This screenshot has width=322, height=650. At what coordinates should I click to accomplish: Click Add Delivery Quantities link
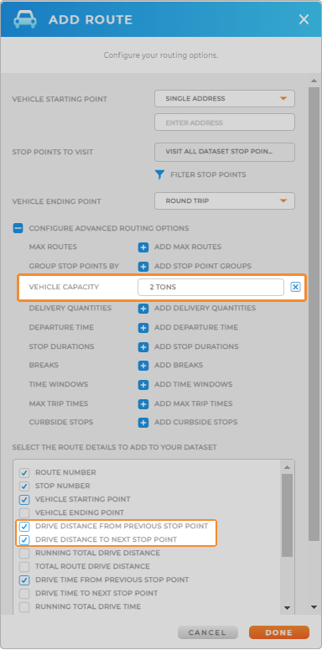click(x=205, y=309)
